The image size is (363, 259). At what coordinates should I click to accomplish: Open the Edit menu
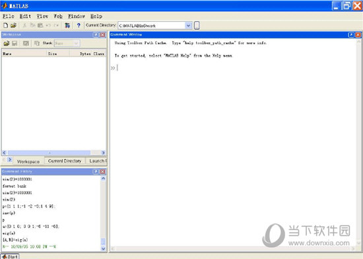[25, 17]
